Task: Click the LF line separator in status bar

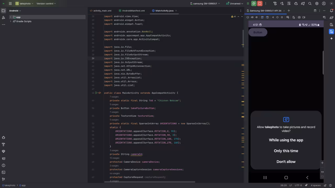Action: point(291,185)
